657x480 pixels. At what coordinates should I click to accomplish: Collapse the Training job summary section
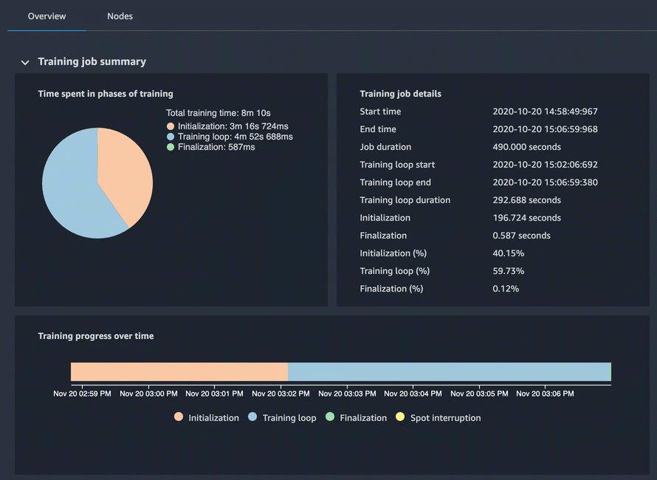click(25, 63)
